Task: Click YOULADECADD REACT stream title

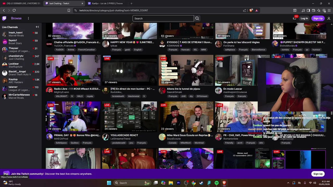Action: point(124,135)
